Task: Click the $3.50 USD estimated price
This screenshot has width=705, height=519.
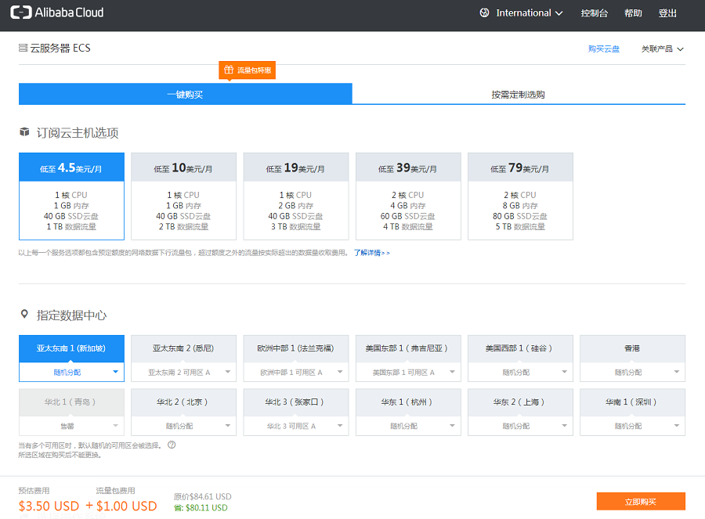Action: 49,506
